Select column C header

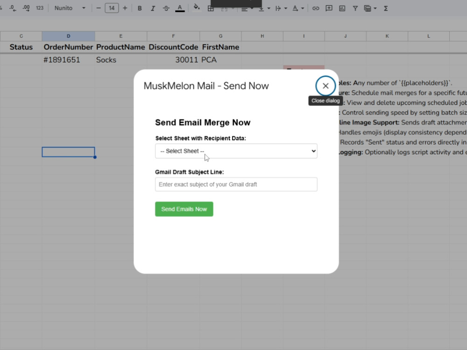(21, 36)
